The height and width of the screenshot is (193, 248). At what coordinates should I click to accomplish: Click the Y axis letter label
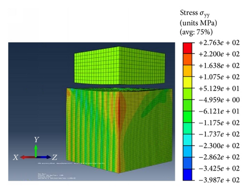[x=37, y=140]
